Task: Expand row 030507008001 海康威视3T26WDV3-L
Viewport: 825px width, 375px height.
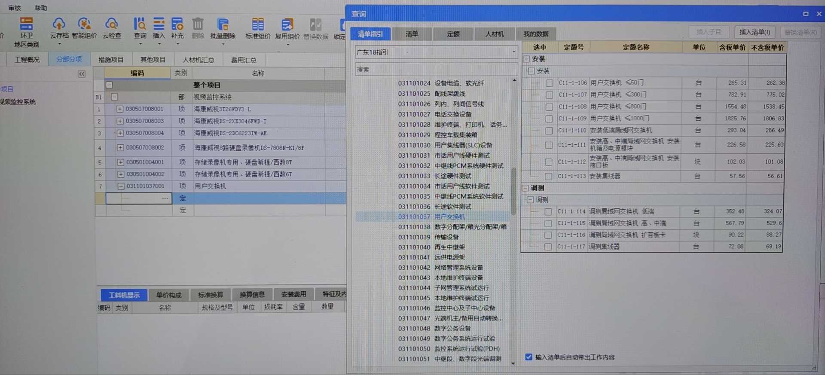Action: [120, 109]
